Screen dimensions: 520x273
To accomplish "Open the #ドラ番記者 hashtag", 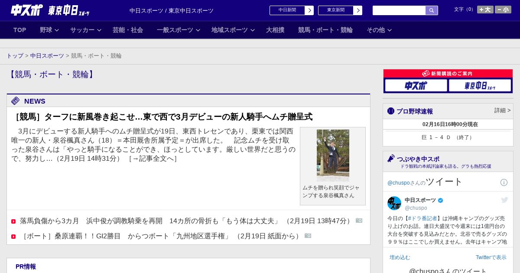I will pyautogui.click(x=422, y=218).
